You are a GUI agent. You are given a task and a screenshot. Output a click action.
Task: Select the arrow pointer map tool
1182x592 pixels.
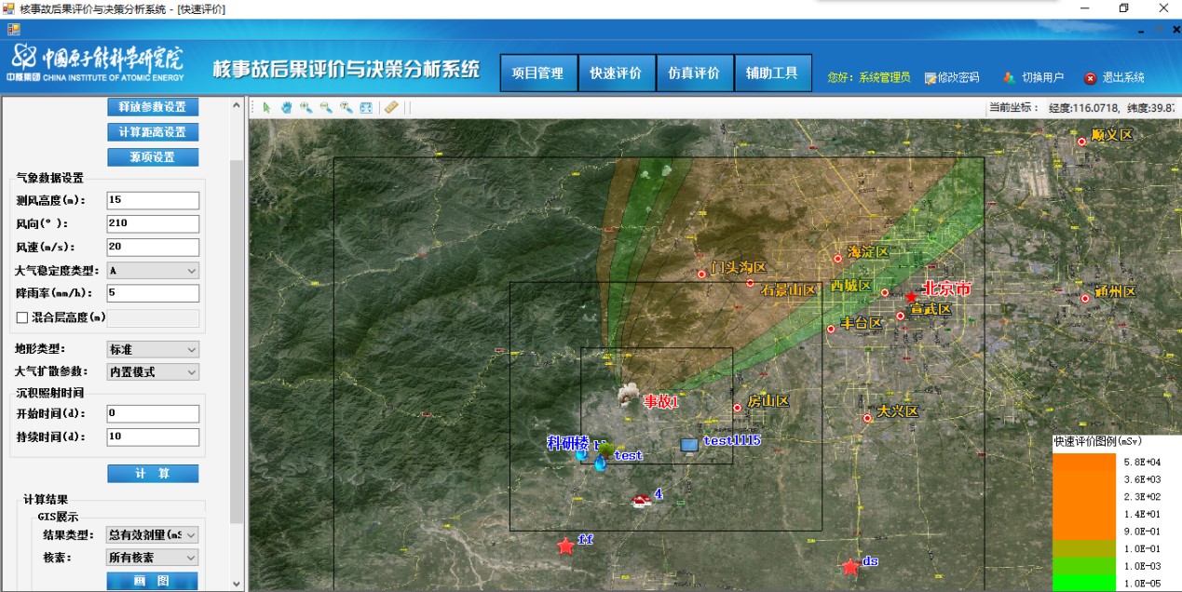[x=266, y=108]
